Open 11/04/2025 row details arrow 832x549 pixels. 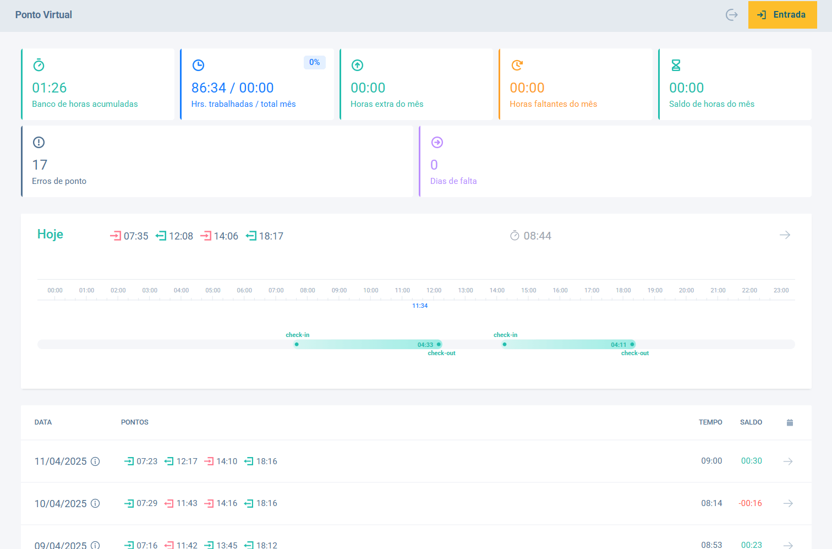[788, 461]
